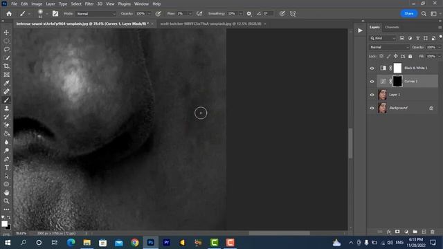
Task: Select the Lasso tool
Action: (x=6, y=49)
